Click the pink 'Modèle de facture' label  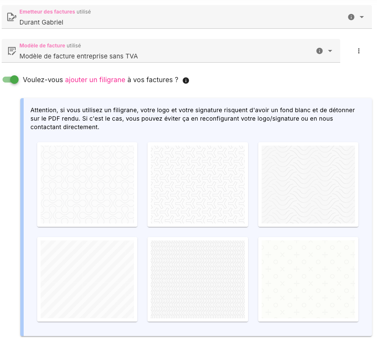pyautogui.click(x=42, y=46)
